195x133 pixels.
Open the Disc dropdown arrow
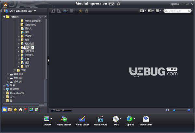120,118
